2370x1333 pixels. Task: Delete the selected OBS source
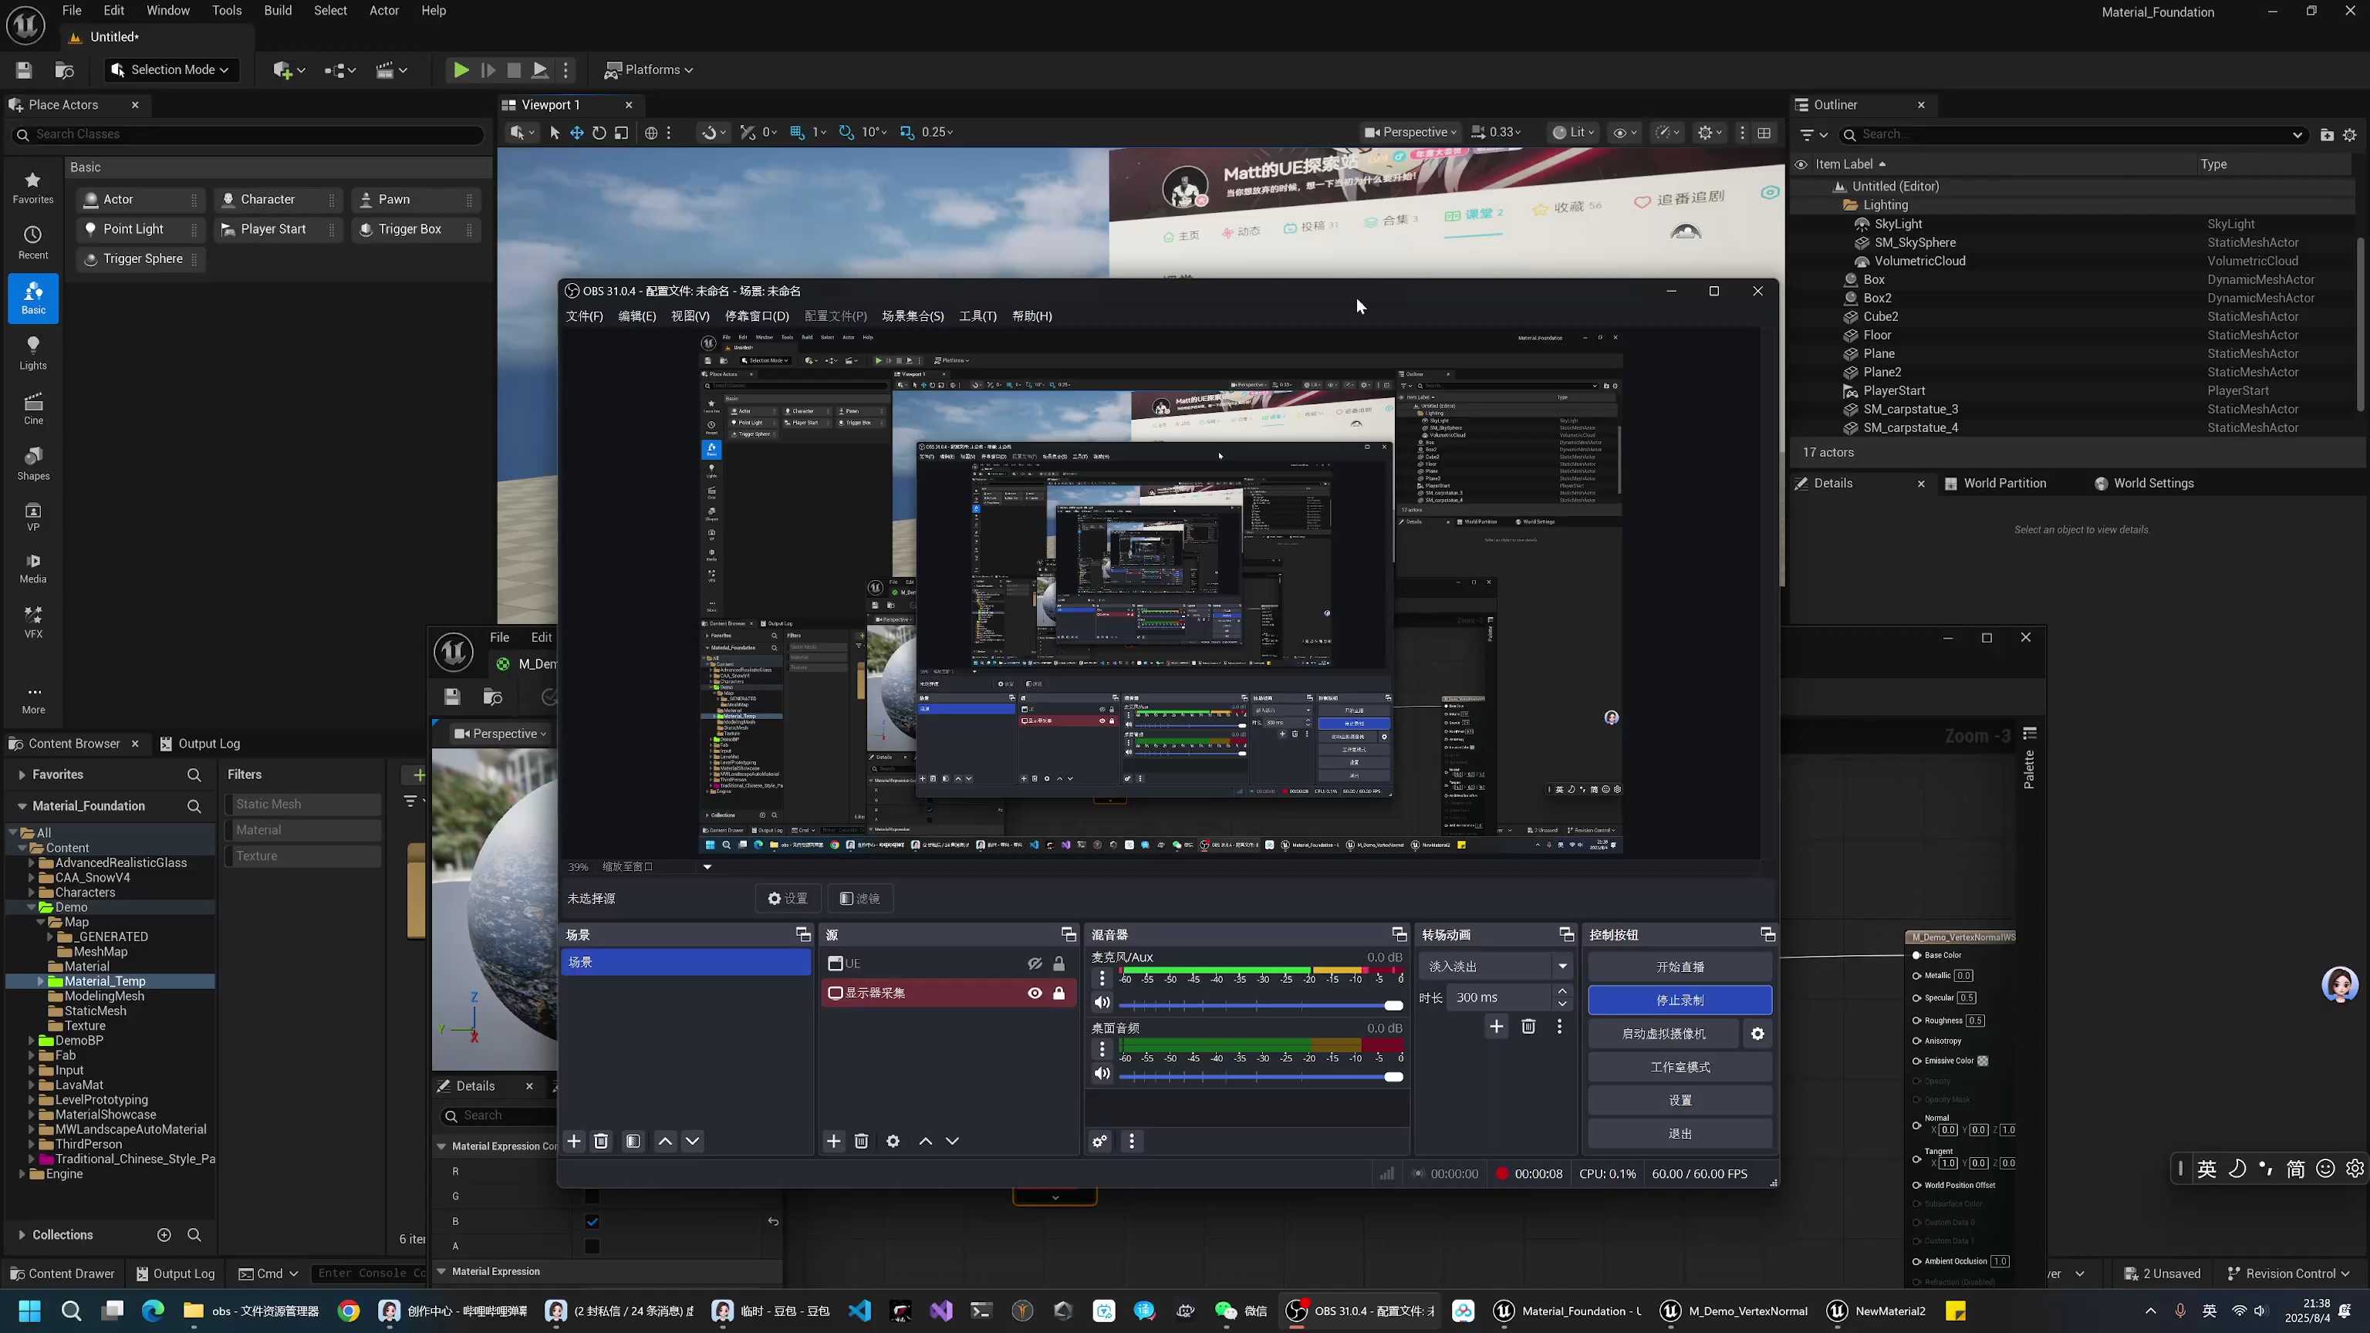point(861,1141)
